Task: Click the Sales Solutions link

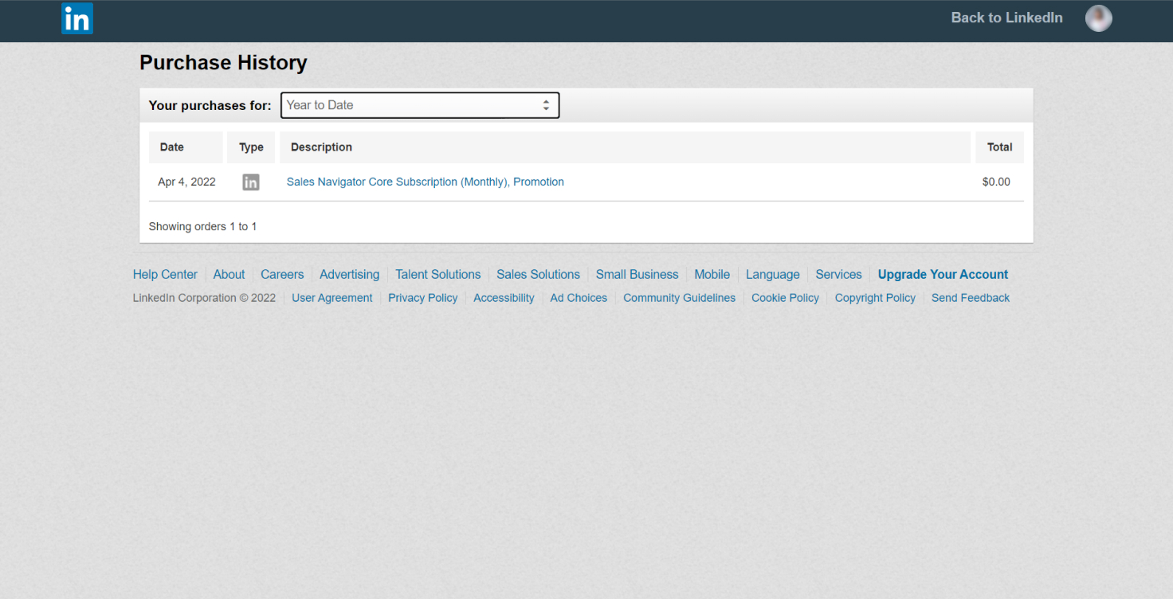Action: (538, 275)
